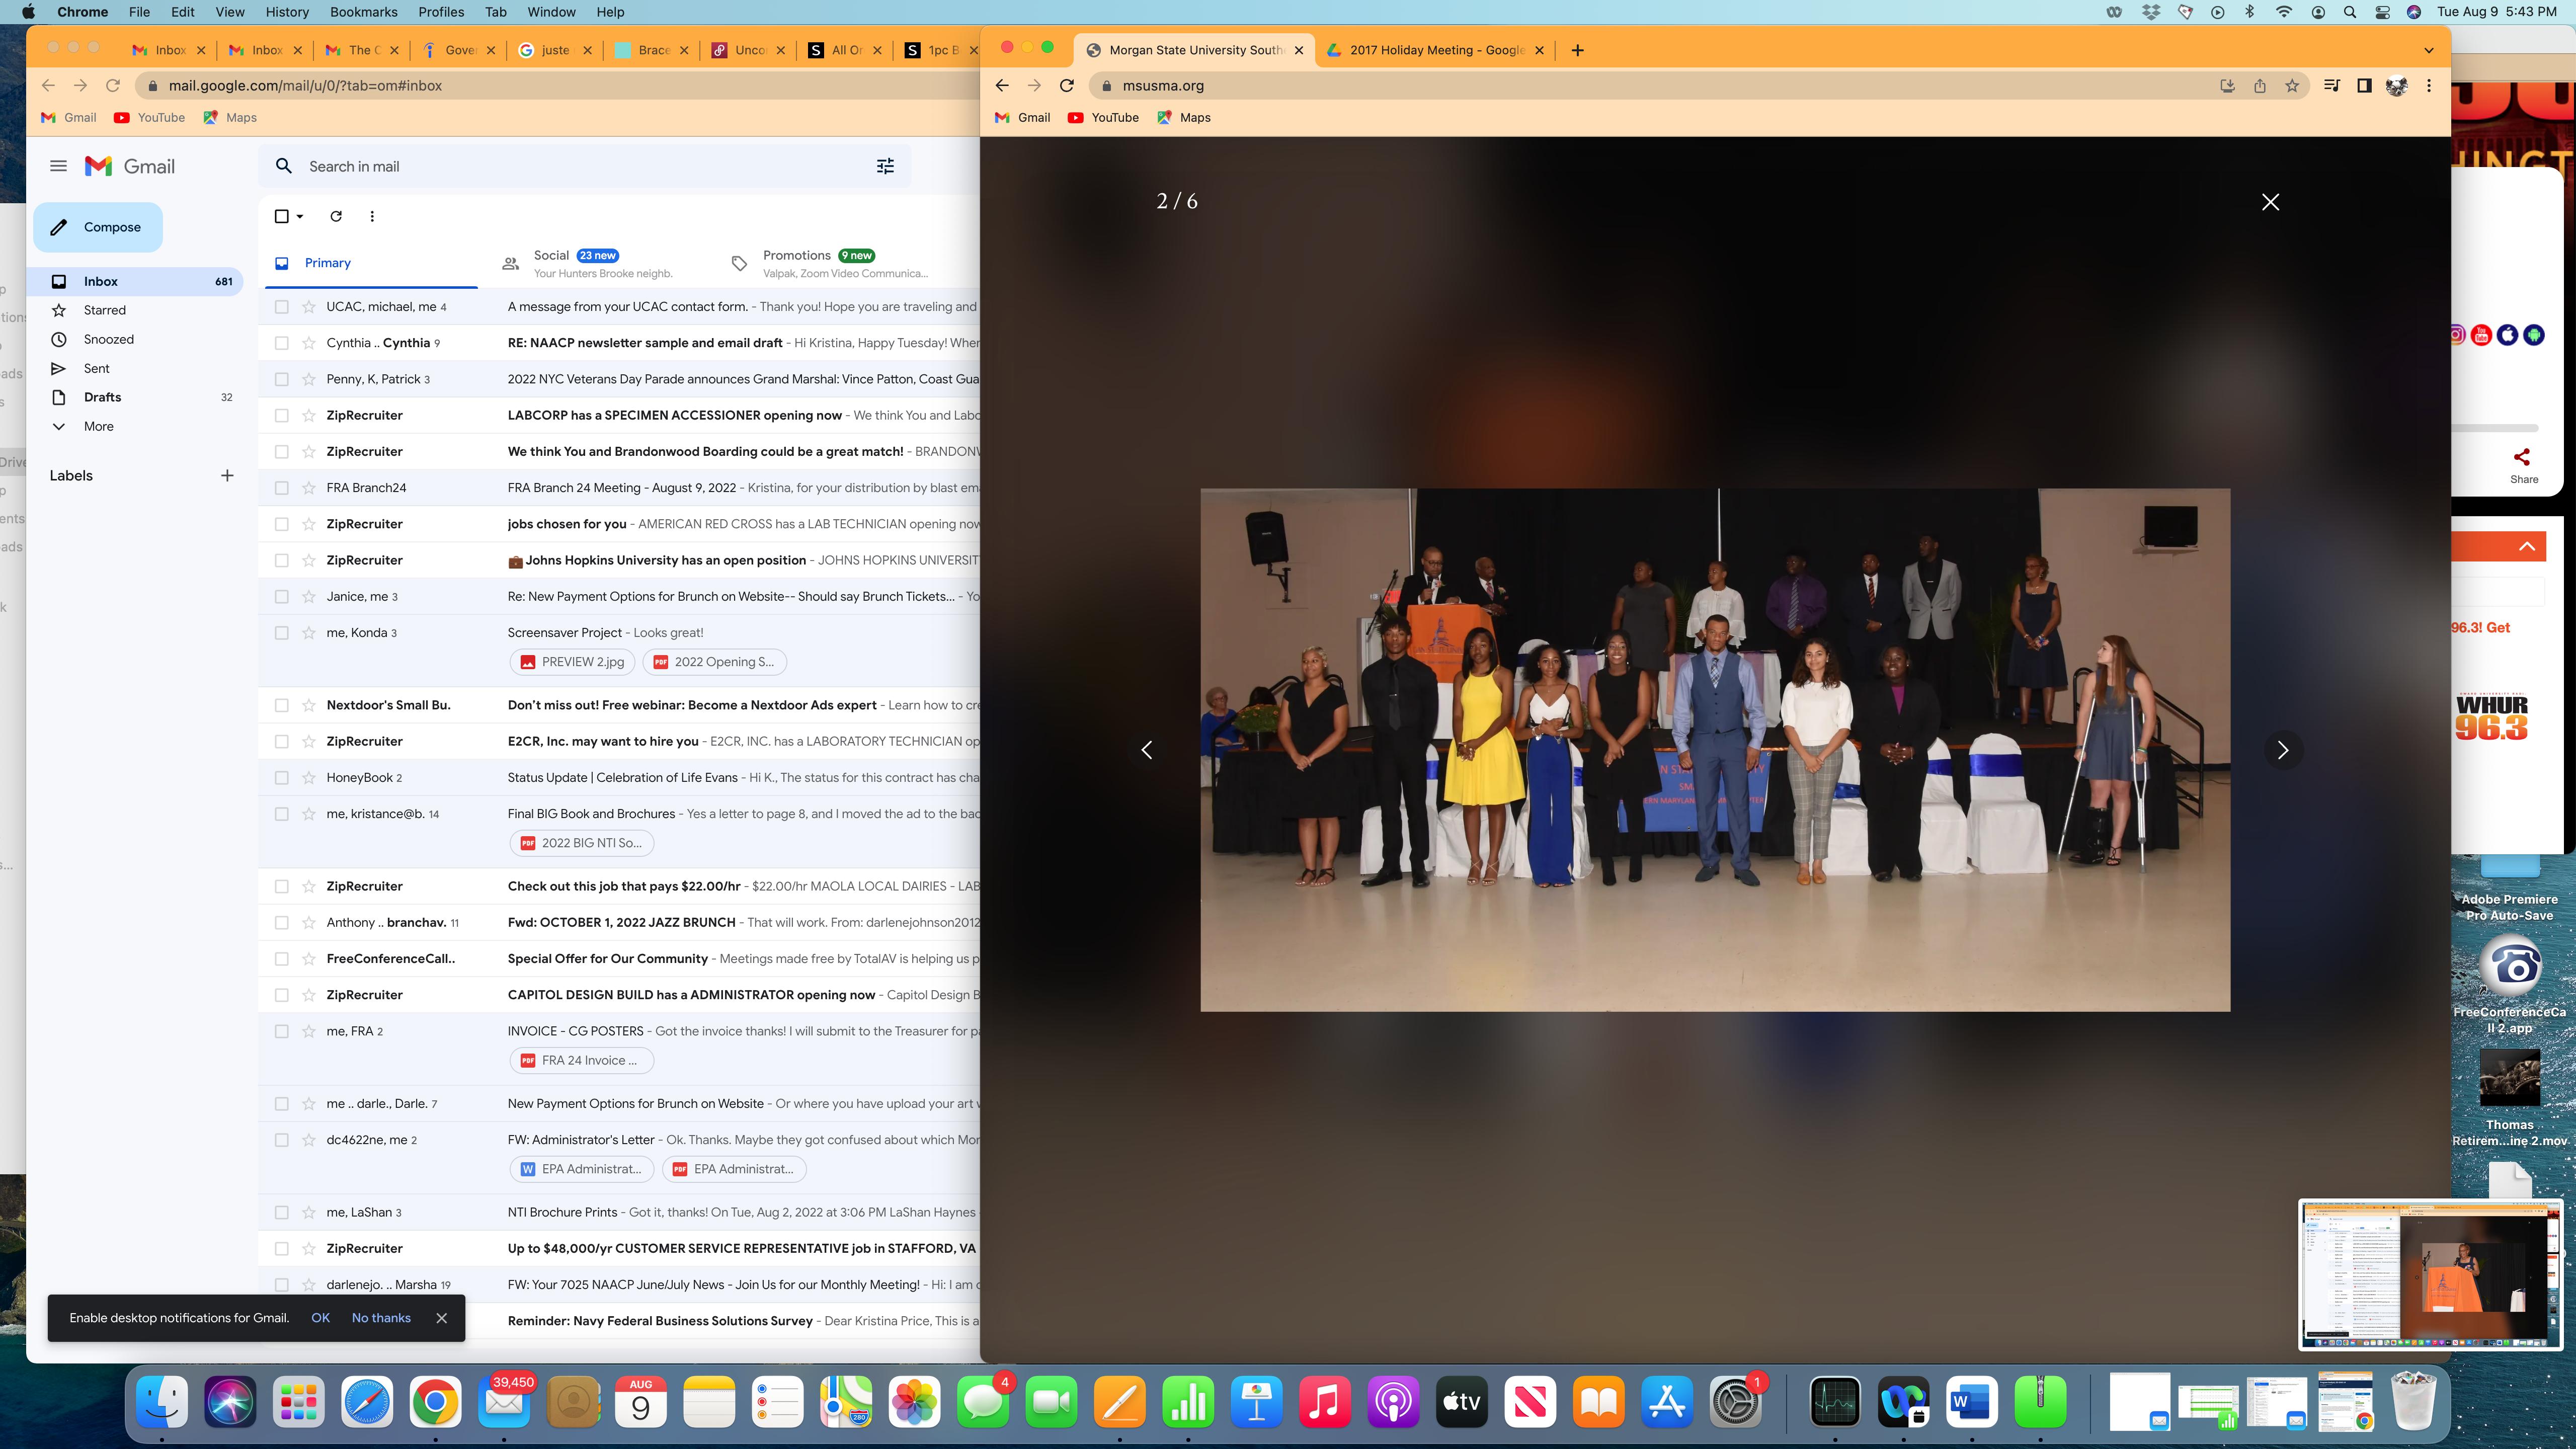Bookmark msusma.org with the star icon
Screen dimensions: 2576x1449
[2292, 86]
